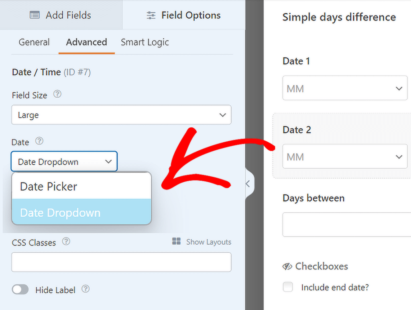Switch to the General tab
Viewport: 411px width, 310px height.
[x=34, y=42]
